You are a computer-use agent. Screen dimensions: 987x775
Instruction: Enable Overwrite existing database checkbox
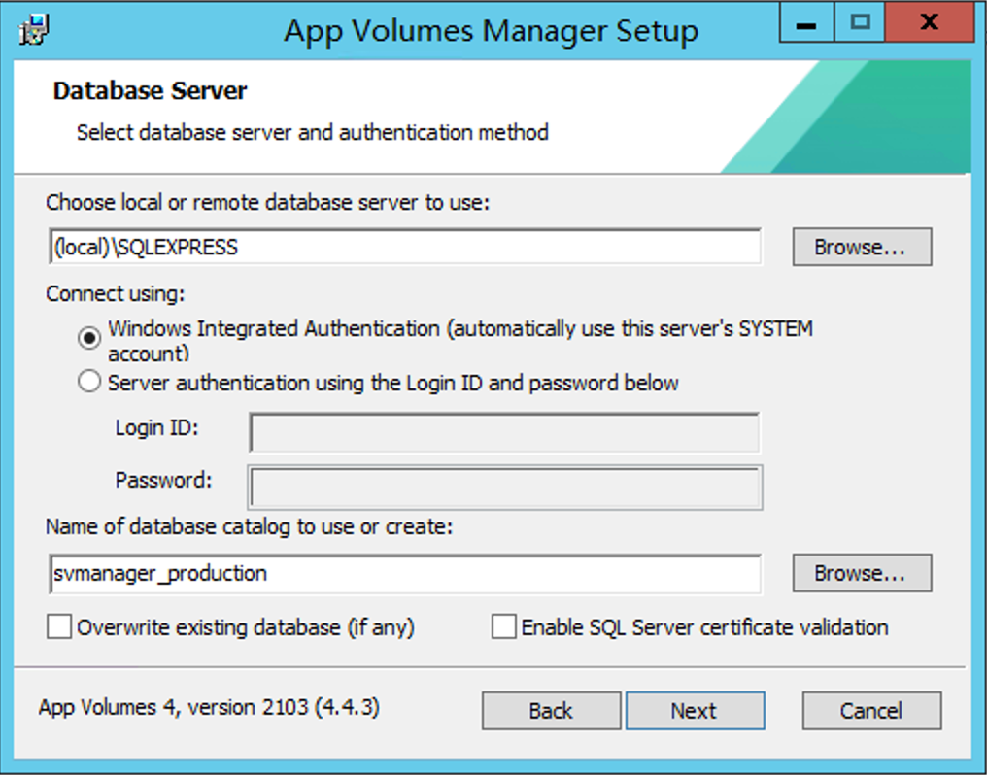pos(60,627)
